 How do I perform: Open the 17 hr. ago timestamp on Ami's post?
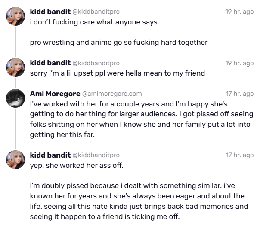[x=240, y=94]
